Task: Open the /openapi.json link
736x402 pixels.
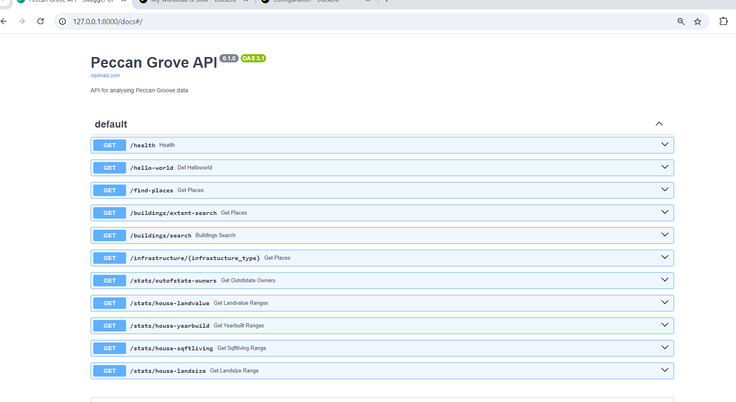Action: tap(105, 75)
